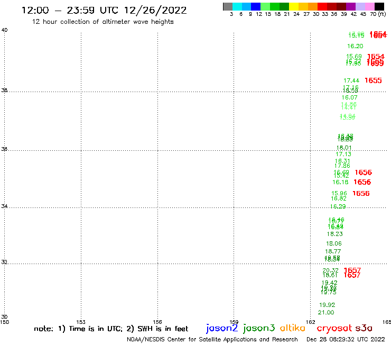Click the wave height value 17.44

(351, 80)
